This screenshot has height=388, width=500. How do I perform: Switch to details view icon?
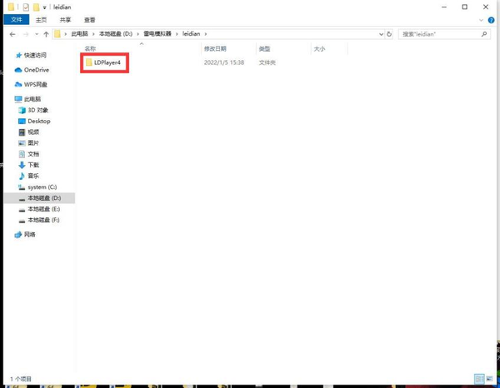[x=479, y=379]
